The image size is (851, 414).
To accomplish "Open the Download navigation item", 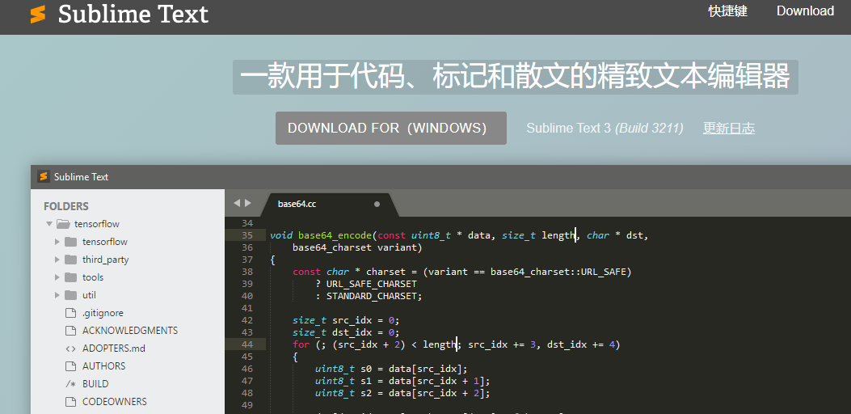I will [x=805, y=11].
